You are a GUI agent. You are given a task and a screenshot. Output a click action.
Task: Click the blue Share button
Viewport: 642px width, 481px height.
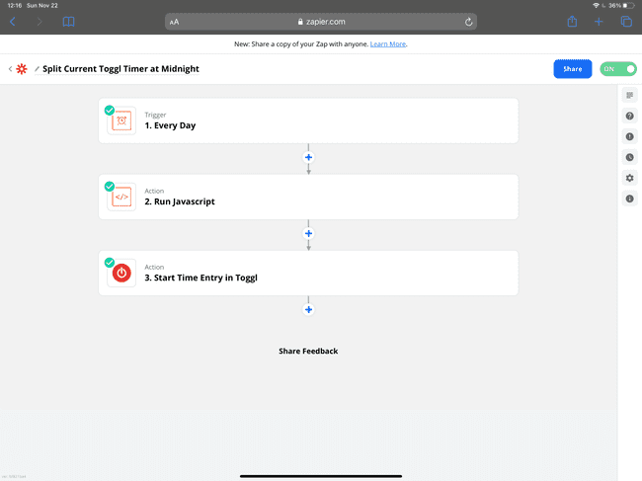[573, 69]
